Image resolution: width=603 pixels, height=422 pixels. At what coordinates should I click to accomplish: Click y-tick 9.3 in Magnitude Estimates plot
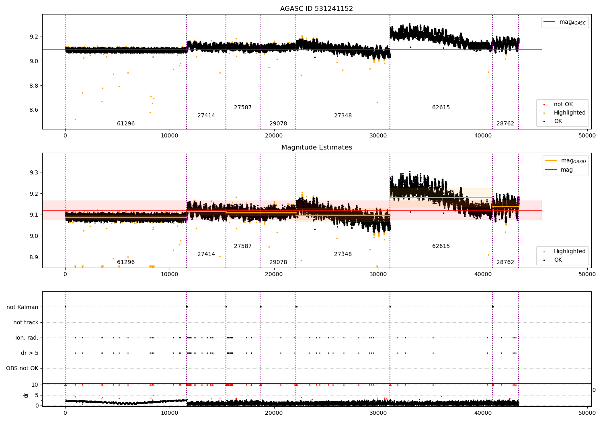click(x=34, y=172)
